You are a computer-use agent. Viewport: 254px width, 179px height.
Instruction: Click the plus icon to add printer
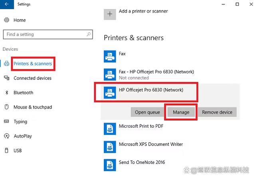pyautogui.click(x=110, y=14)
